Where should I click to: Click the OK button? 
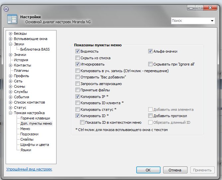coord(148,170)
